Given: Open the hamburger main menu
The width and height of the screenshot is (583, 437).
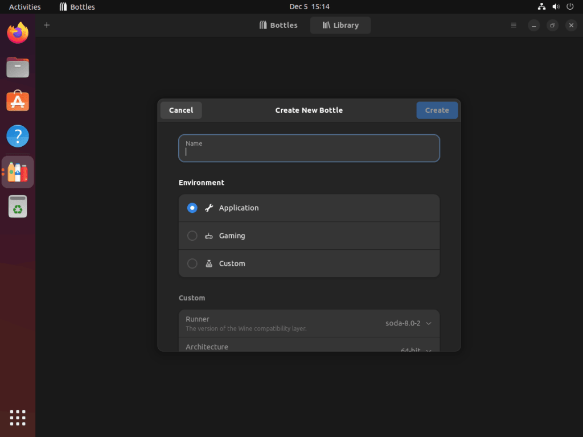Looking at the screenshot, I should point(514,25).
